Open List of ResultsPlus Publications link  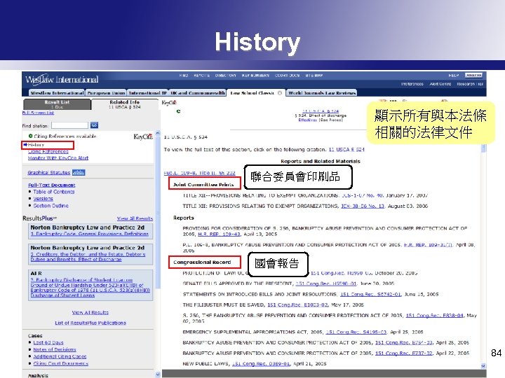(90, 323)
